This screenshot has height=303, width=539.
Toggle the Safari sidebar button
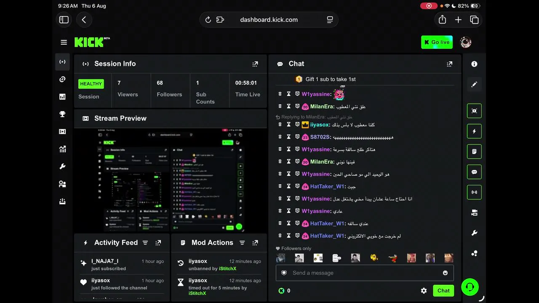64,20
